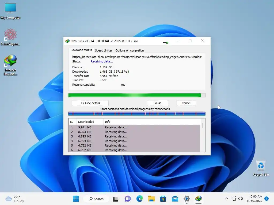Select connection row 3 with 6.893 MB
This screenshot has height=205, width=274.
pyautogui.click(x=135, y=136)
